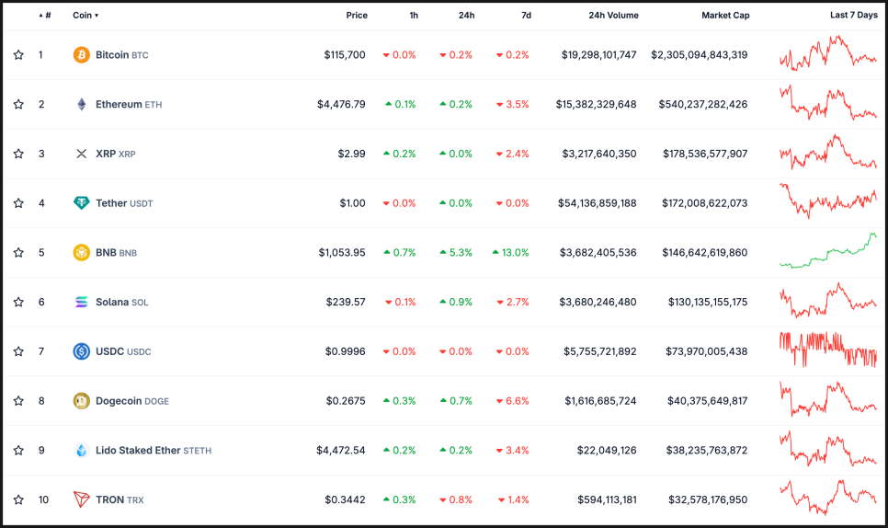Click the XRP cross logo icon

tap(82, 154)
